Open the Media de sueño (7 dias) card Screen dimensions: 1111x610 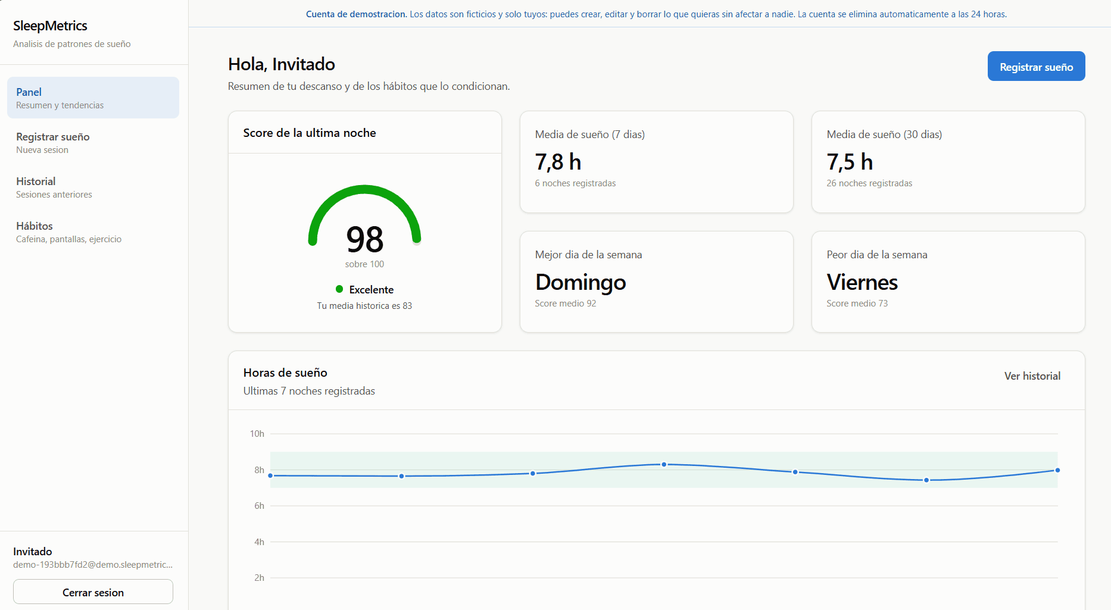pos(656,162)
